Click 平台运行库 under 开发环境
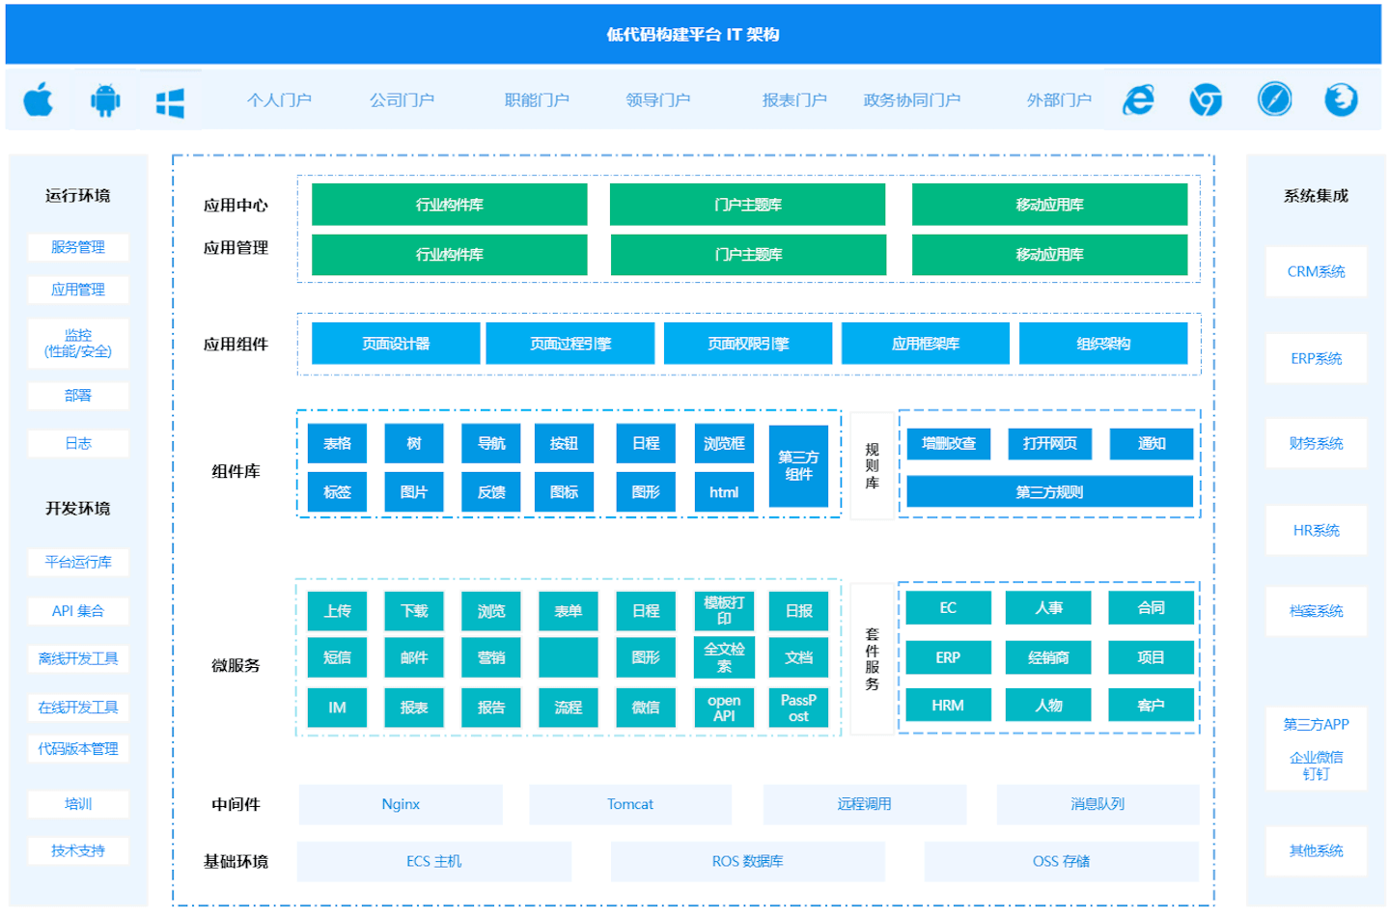This screenshot has height=918, width=1389. pos(78,562)
